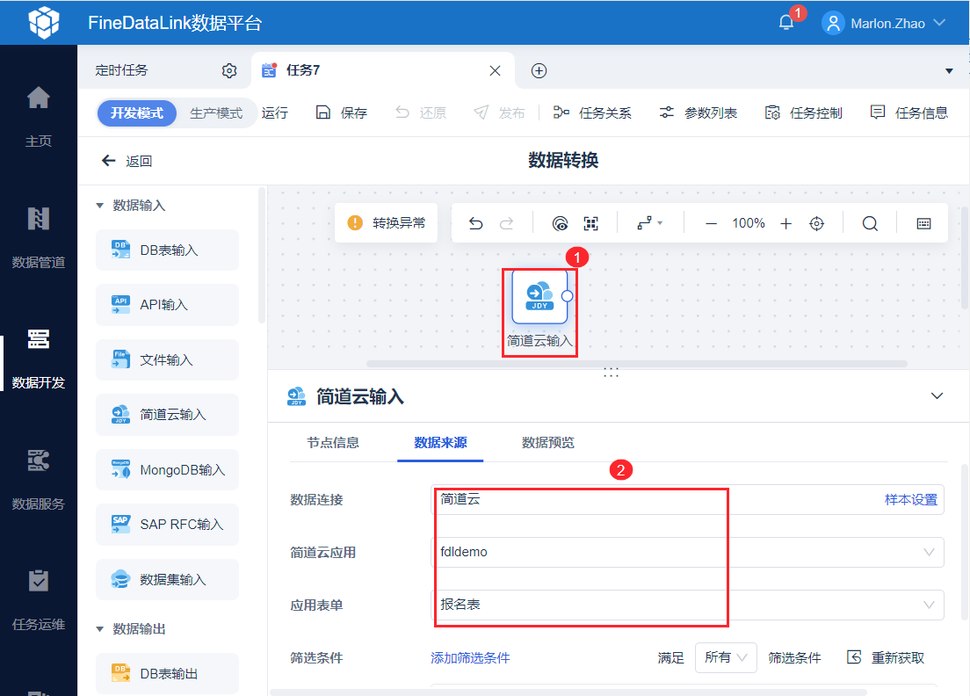Open 任务关系
This screenshot has height=696, width=970.
pos(592,112)
